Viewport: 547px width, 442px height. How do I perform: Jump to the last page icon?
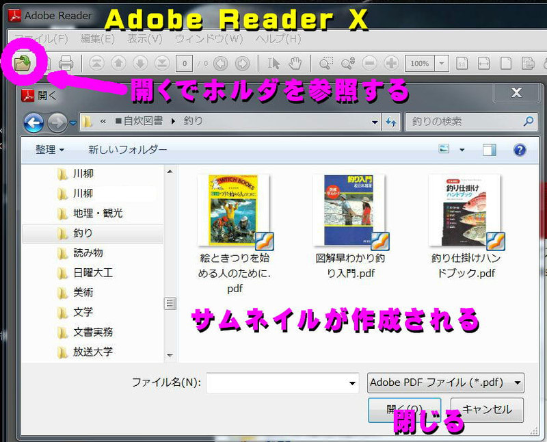[162, 63]
